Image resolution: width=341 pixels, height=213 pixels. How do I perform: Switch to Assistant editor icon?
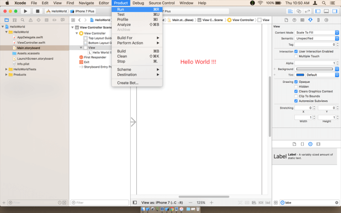[299, 12]
